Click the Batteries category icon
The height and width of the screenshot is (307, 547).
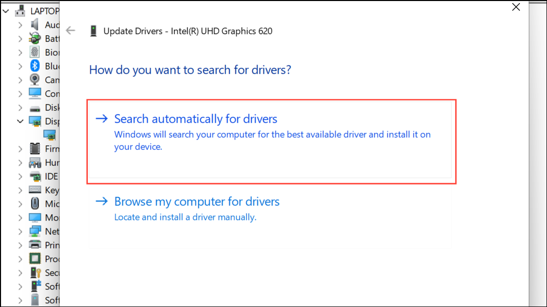pos(35,38)
